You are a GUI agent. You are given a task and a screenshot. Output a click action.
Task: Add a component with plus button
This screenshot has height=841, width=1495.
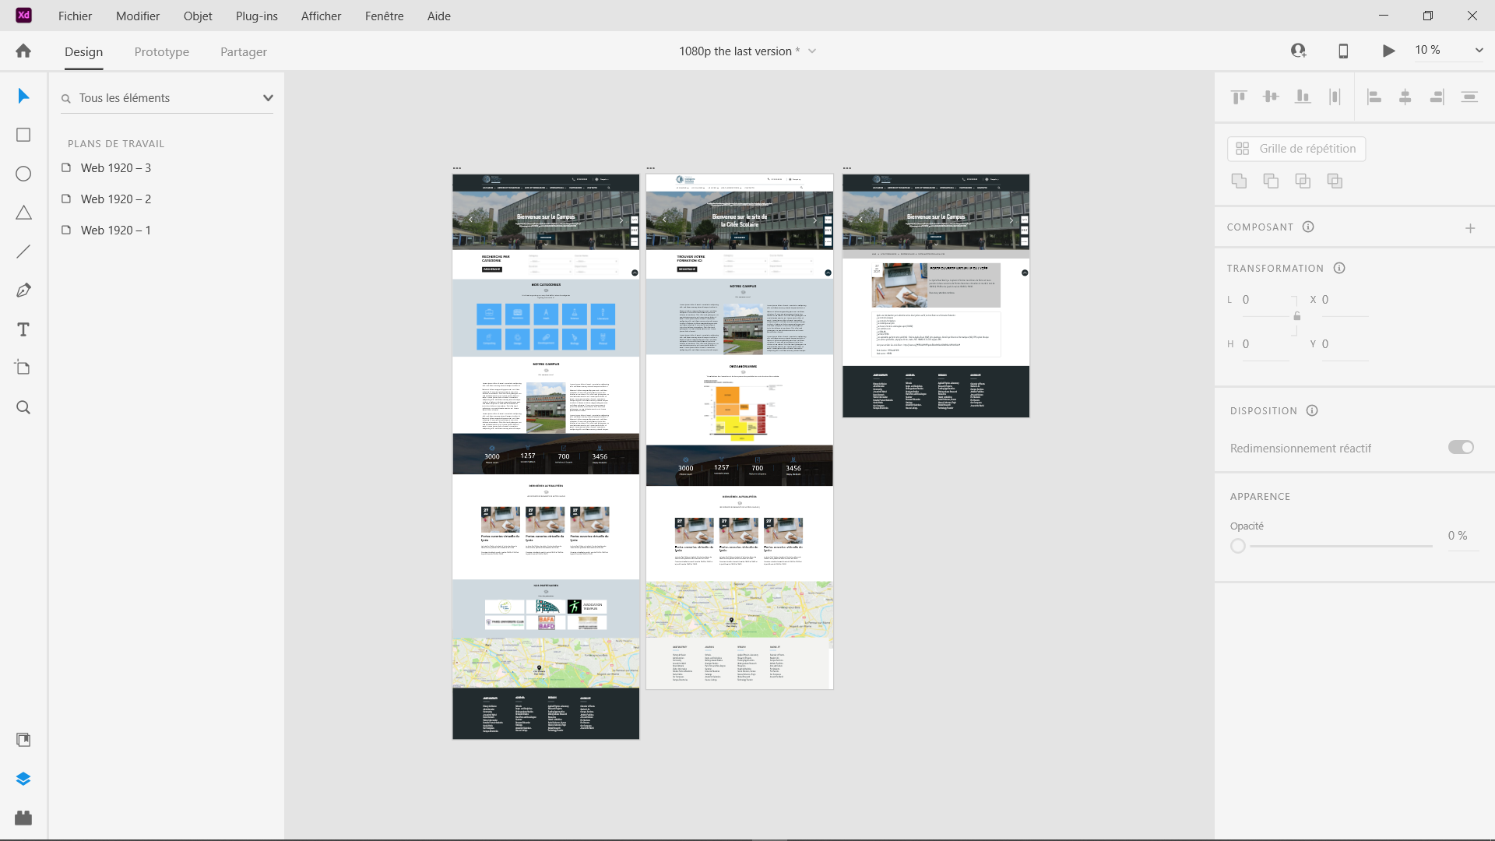(x=1470, y=228)
